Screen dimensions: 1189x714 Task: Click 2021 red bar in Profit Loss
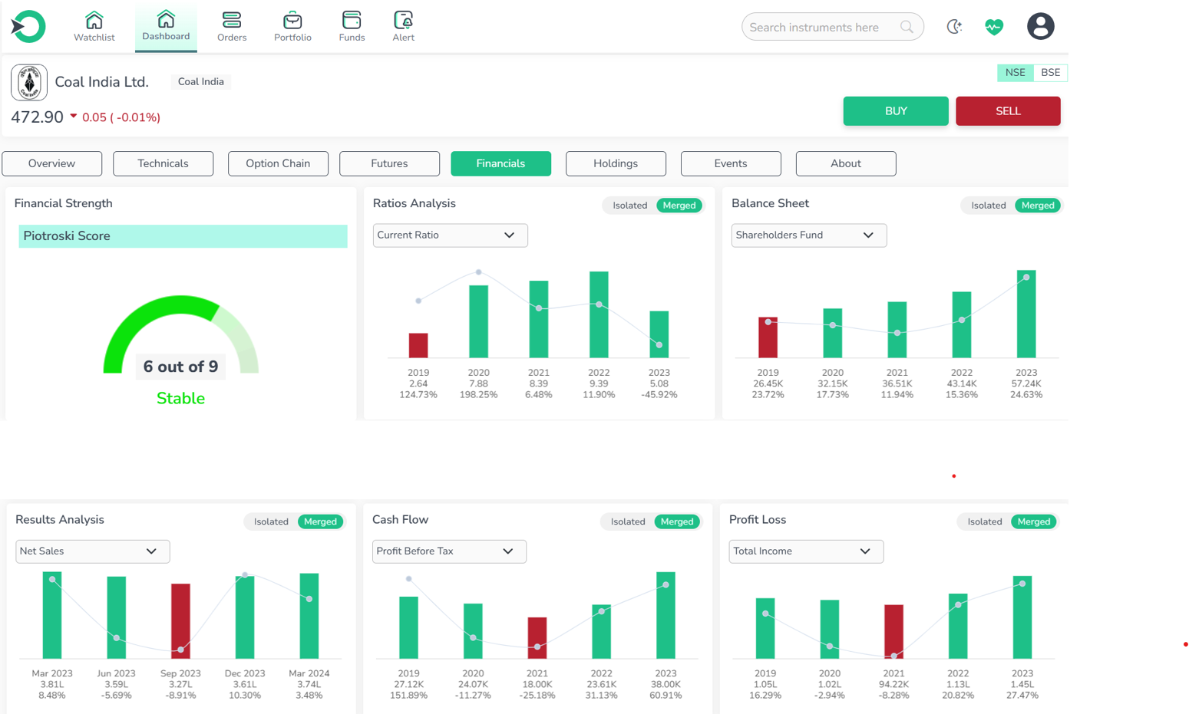(x=893, y=632)
